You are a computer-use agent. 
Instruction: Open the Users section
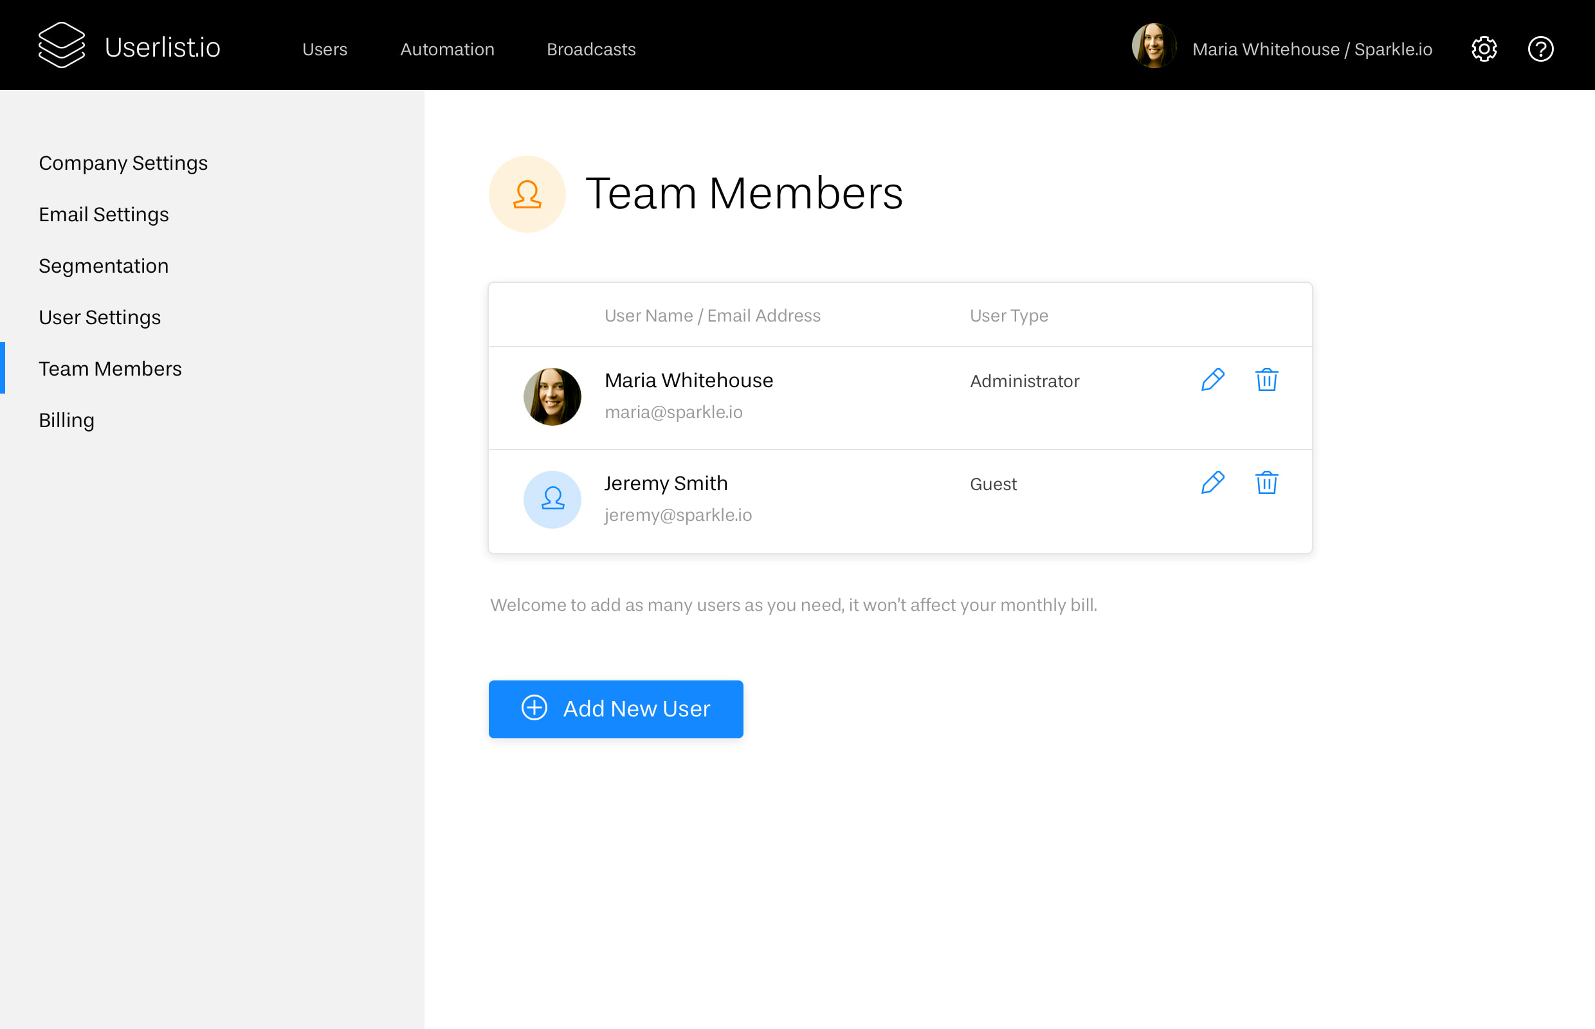point(325,49)
